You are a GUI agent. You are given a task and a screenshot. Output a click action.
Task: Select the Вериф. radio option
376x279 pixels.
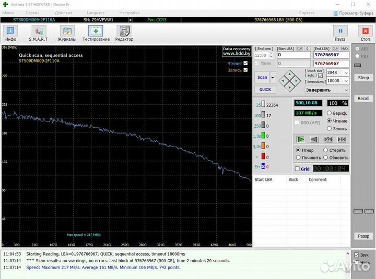(x=330, y=113)
